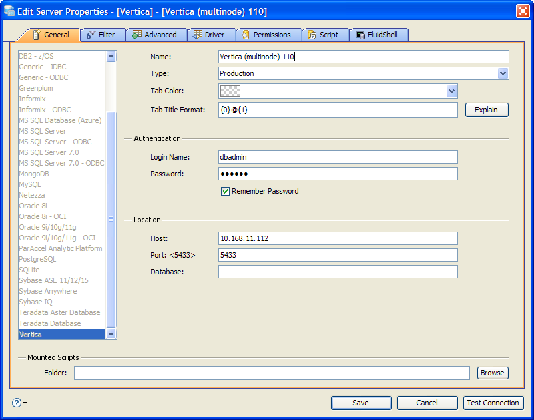
Task: Click the Filter tab funnel icon
Action: 91,35
